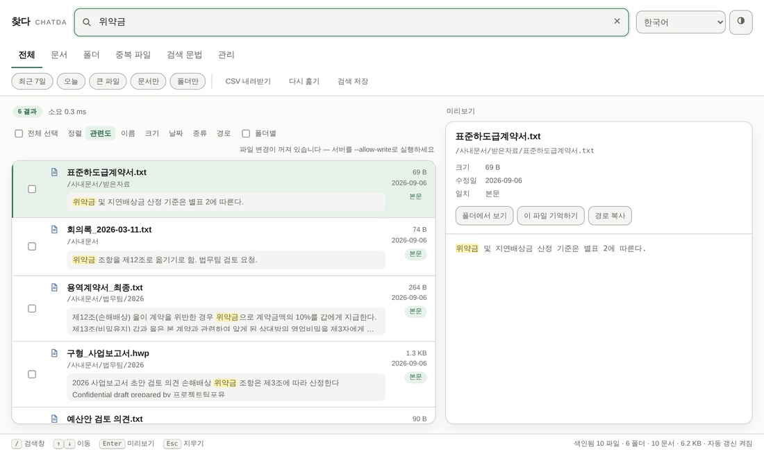Click file icon of 구형_사업보고서.hwp
Viewport: 764px width, 454px height.
[55, 353]
